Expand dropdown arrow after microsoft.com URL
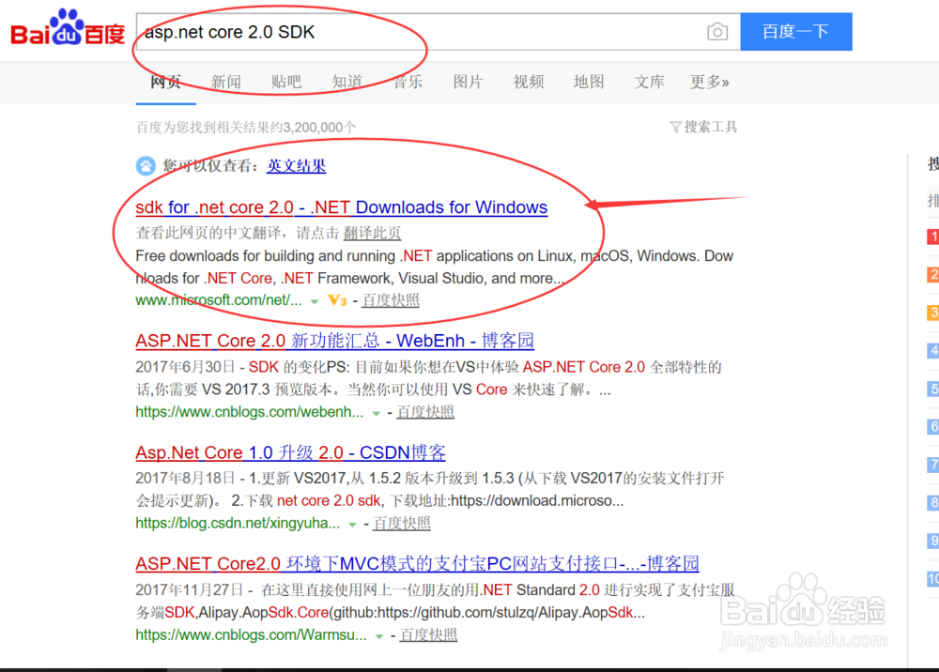 pyautogui.click(x=315, y=301)
